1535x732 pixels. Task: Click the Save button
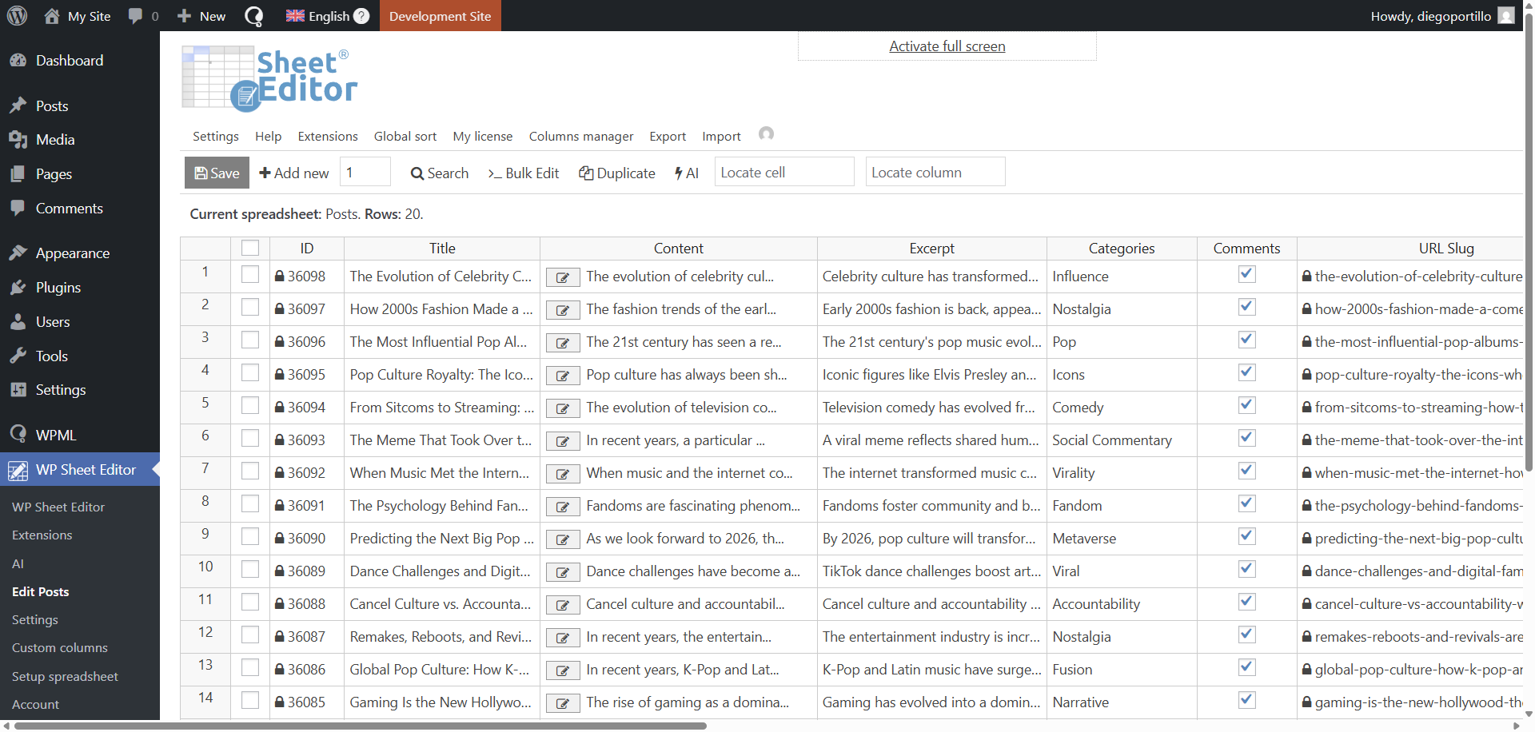[217, 173]
